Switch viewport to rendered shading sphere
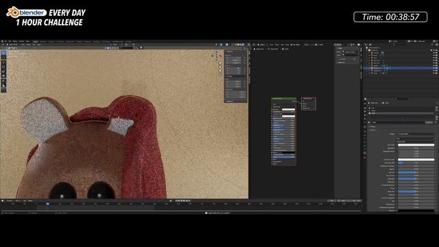Image resolution: width=439 pixels, height=247 pixels. click(243, 45)
